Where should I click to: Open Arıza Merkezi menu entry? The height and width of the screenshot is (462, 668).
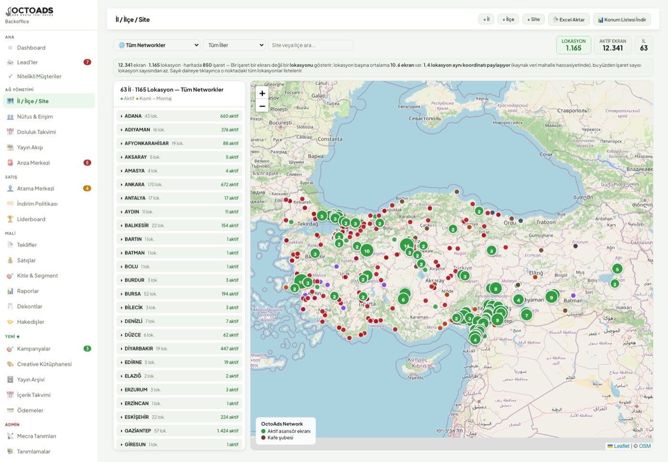coord(49,163)
